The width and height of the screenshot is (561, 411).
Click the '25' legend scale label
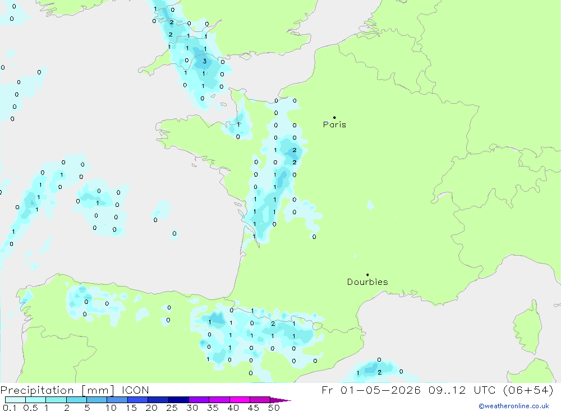click(x=172, y=408)
